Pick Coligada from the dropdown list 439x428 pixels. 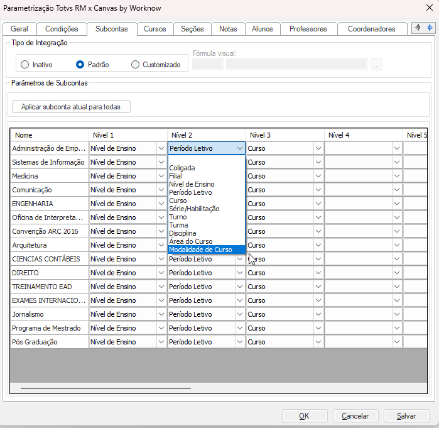tap(182, 168)
